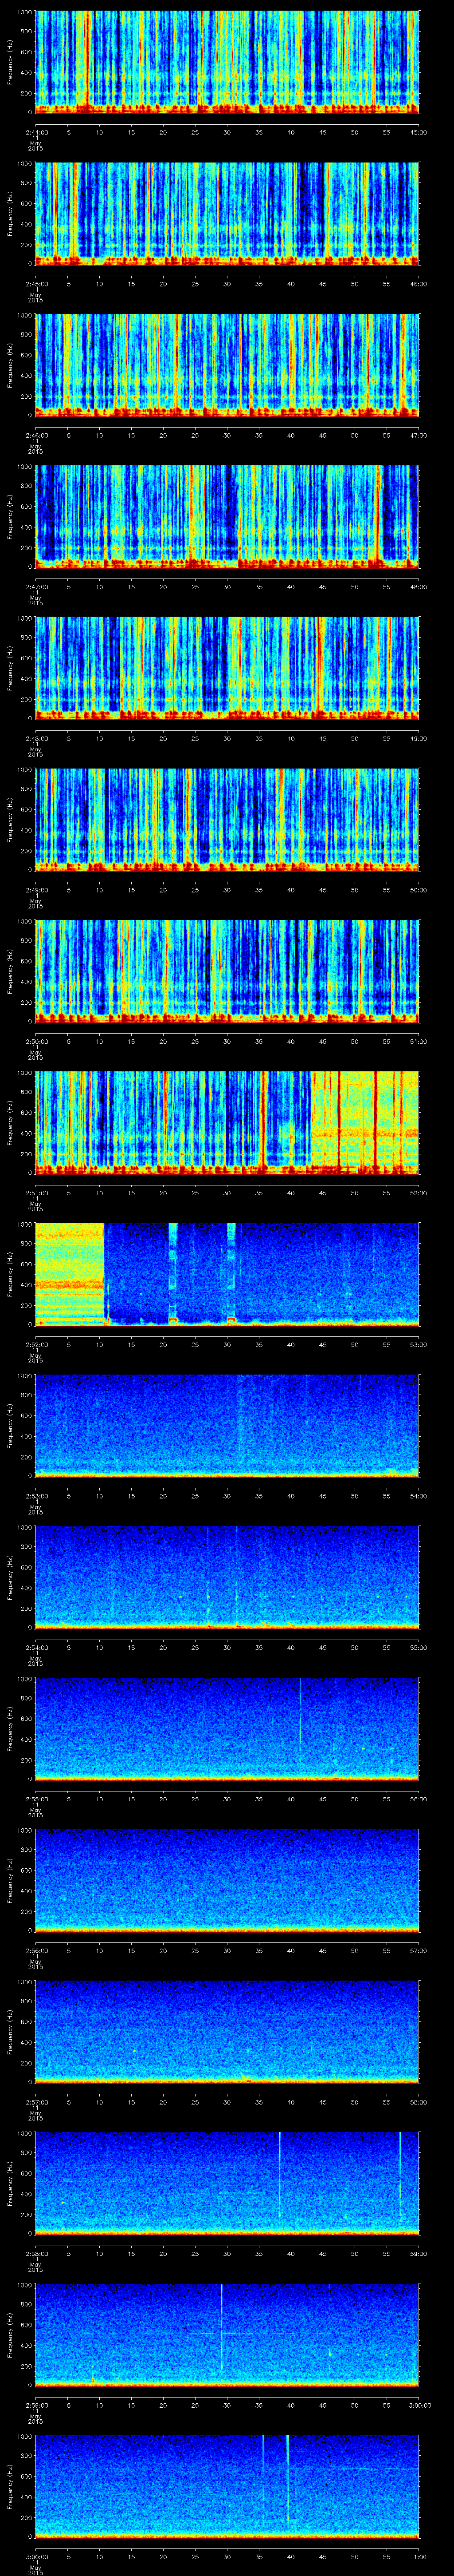454x2576 pixels.
Task: Click the bright spike near 39 s in 3:00:00 panel
Action: [287, 2480]
